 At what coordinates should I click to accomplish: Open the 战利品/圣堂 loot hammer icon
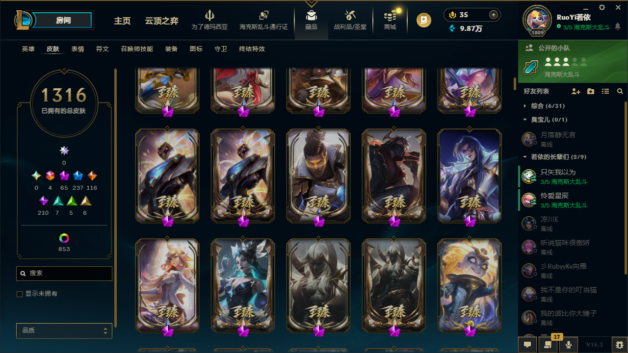[350, 15]
